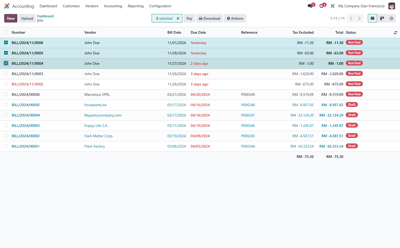Image resolution: width=400 pixels, height=248 pixels.
Task: Toggle the select-all header checkbox
Action: coord(6,32)
